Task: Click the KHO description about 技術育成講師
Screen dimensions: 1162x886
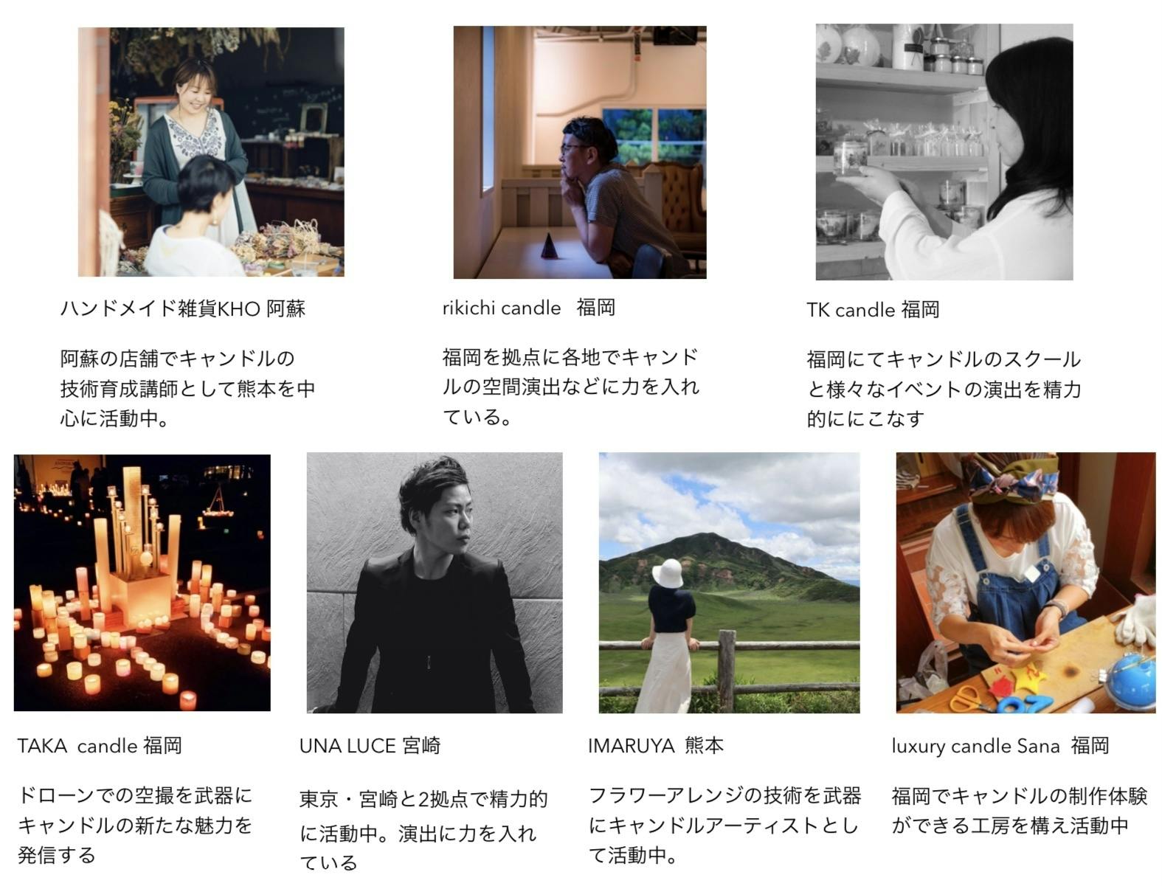Action: click(187, 389)
